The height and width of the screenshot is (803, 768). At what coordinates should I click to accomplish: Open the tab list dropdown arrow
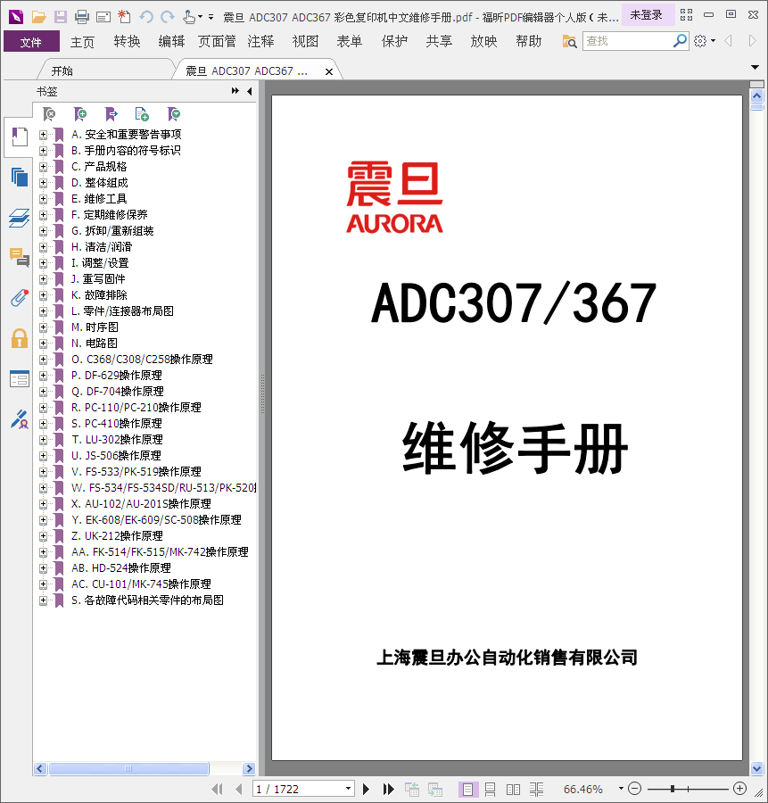755,67
